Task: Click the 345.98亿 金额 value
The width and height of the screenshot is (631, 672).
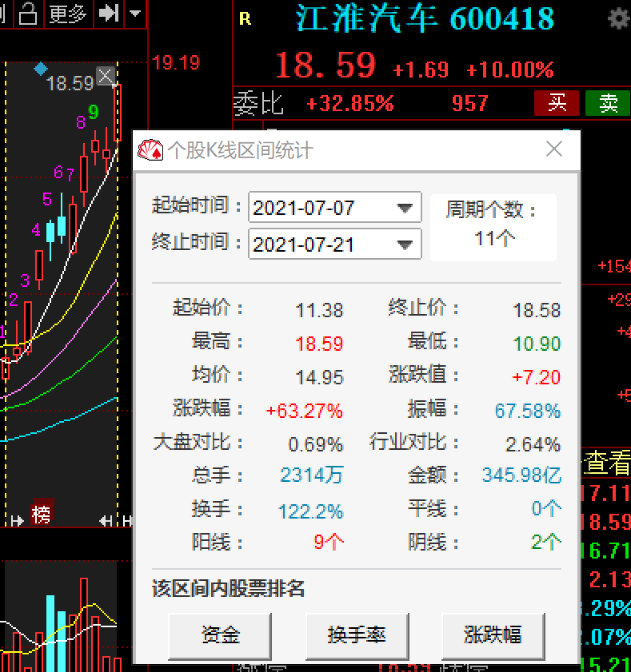Action: [x=521, y=475]
